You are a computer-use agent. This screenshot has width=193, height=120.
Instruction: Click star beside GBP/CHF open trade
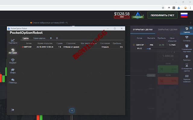pos(134,45)
